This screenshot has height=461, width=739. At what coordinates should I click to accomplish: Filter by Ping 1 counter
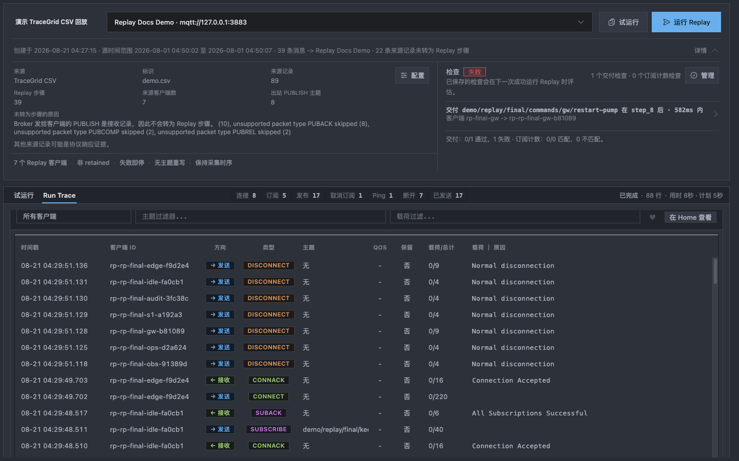[383, 196]
